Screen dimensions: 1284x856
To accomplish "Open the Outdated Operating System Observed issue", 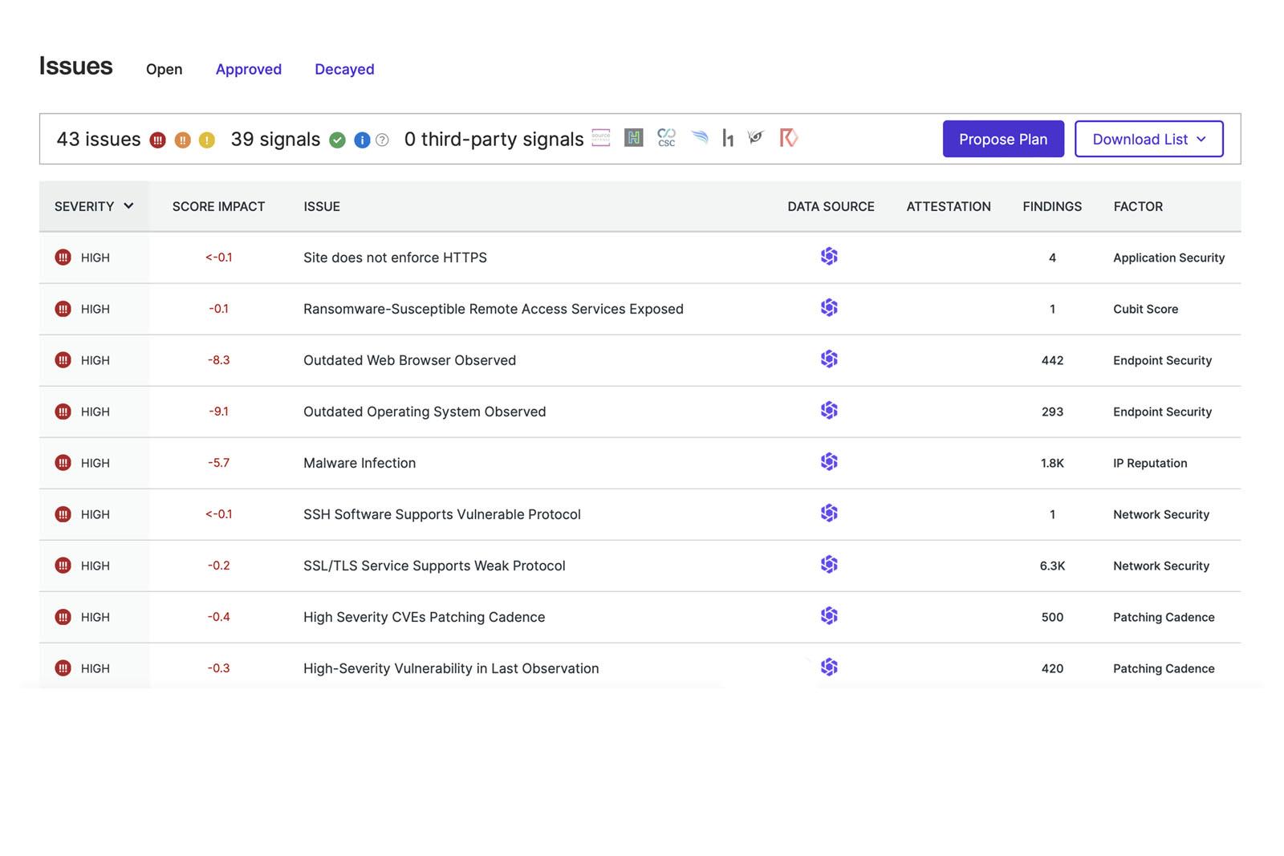I will [425, 412].
